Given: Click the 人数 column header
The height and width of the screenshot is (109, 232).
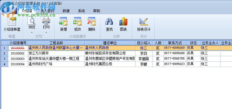Looking at the screenshot, I should [158, 43].
